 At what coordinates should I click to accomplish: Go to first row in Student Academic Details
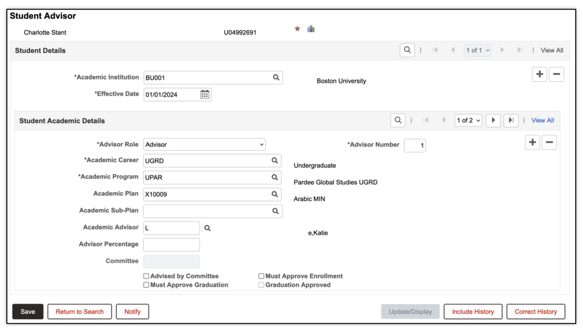426,120
